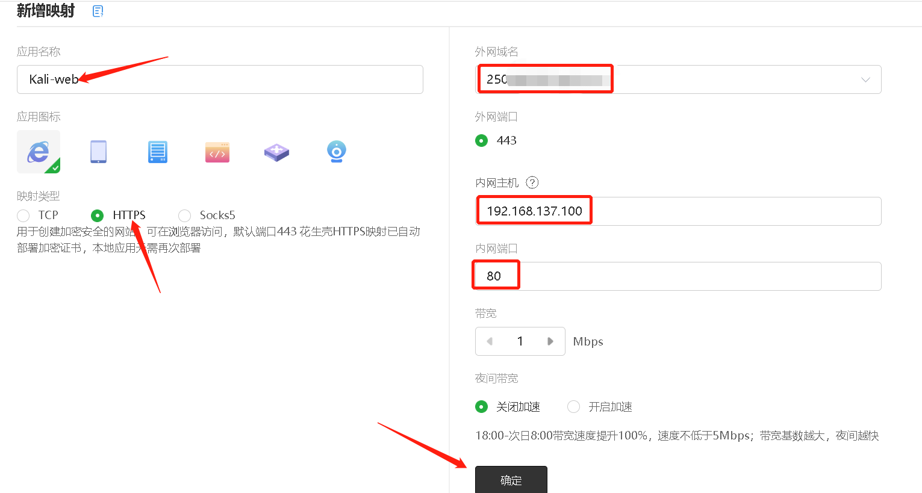Click the Mbps unit label
The height and width of the screenshot is (493, 922).
pyautogui.click(x=588, y=341)
